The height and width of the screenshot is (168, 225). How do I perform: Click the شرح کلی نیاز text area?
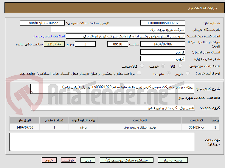[112, 89]
